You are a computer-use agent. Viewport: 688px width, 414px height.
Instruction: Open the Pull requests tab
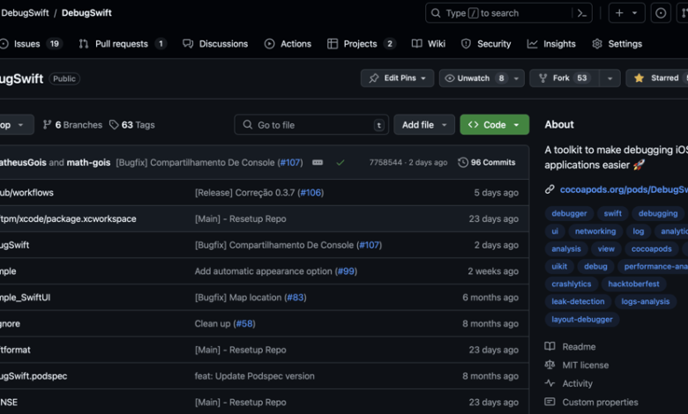click(123, 44)
